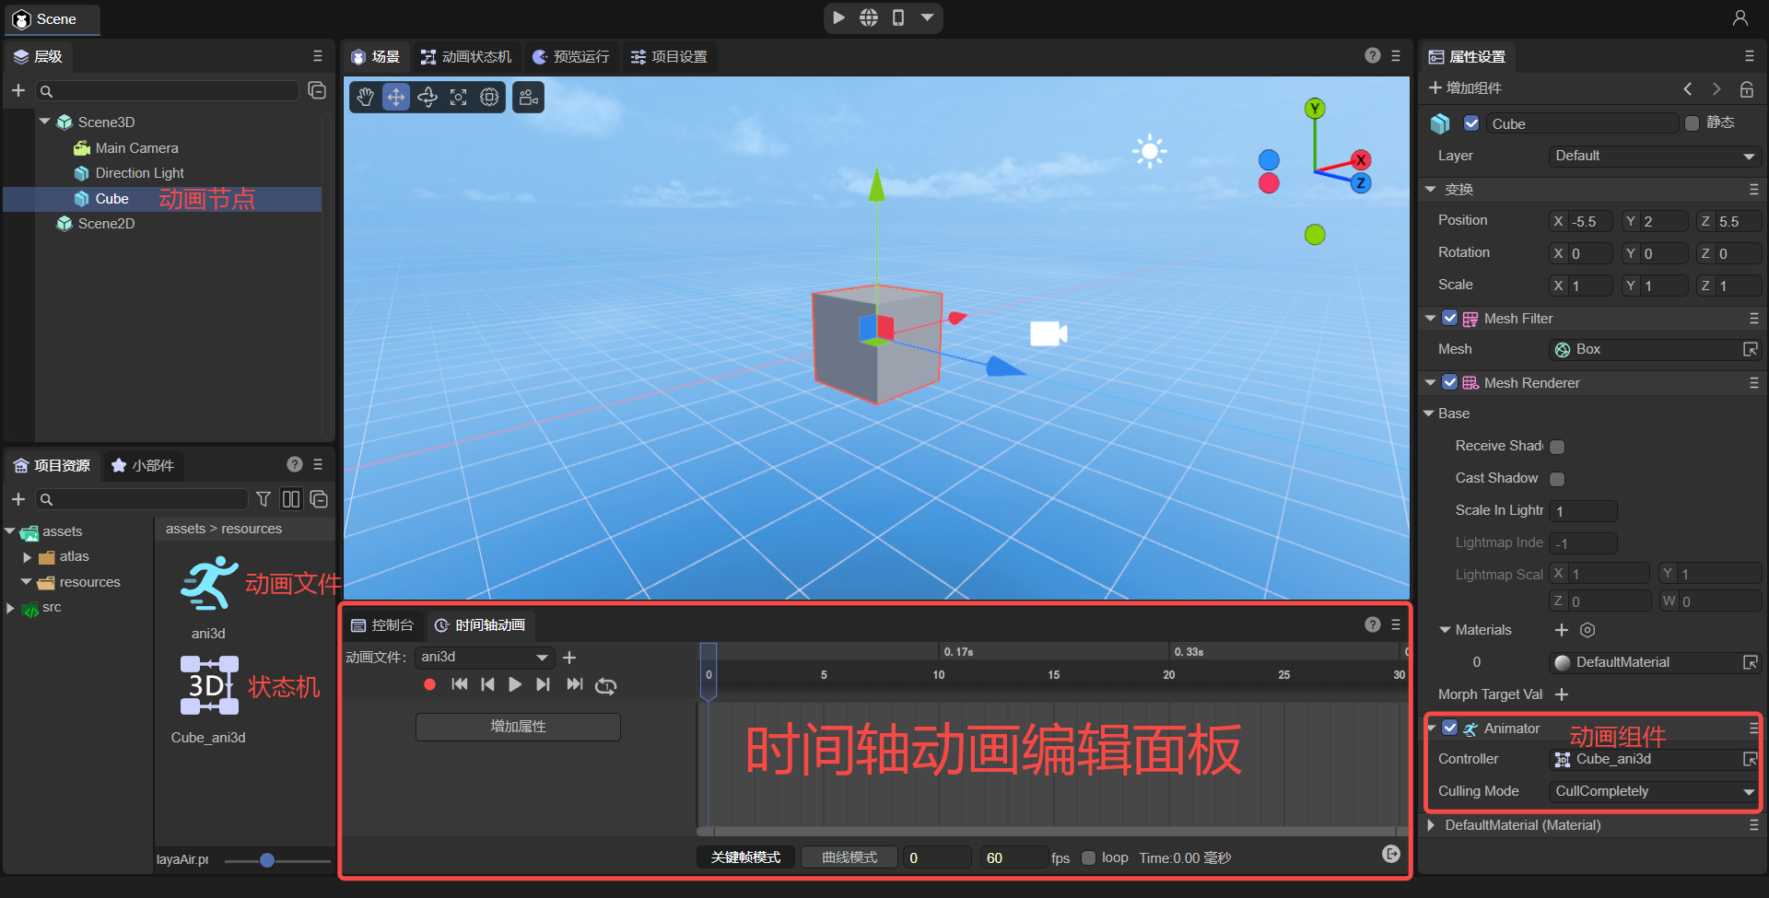Click the 增加属性 button
The height and width of the screenshot is (898, 1769).
(x=518, y=727)
